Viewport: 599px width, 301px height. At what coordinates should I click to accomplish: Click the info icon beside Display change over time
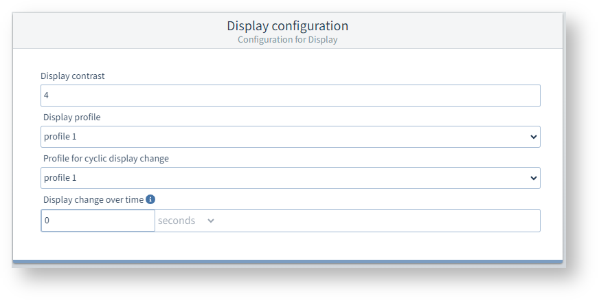click(150, 199)
